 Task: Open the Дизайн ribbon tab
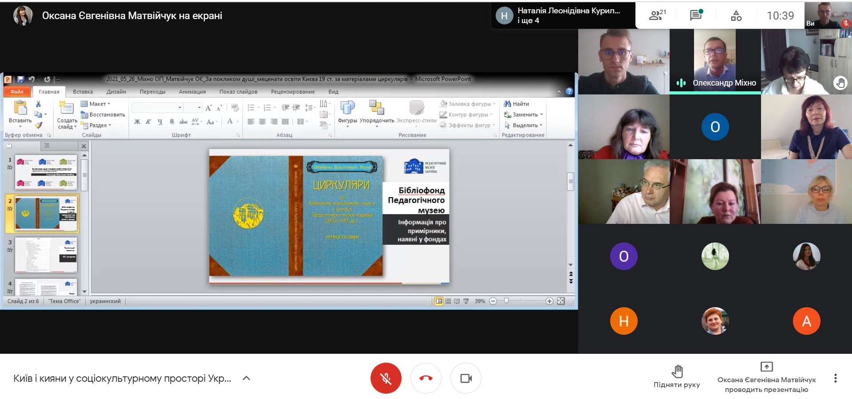pos(116,92)
